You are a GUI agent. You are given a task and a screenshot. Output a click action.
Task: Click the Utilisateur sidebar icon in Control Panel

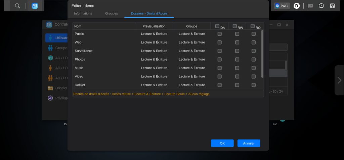coord(50,38)
